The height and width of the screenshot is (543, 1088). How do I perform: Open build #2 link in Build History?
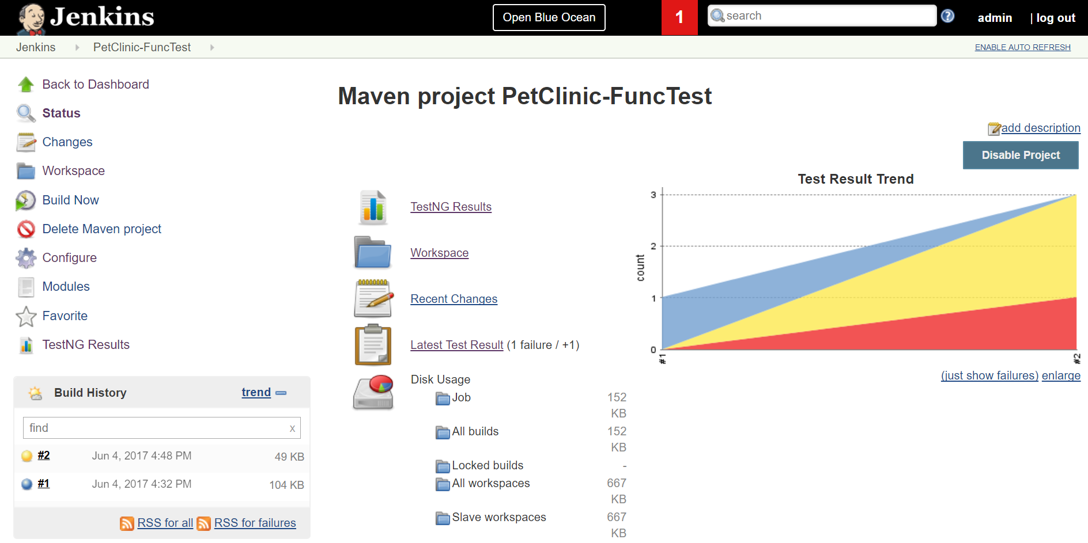tap(44, 455)
